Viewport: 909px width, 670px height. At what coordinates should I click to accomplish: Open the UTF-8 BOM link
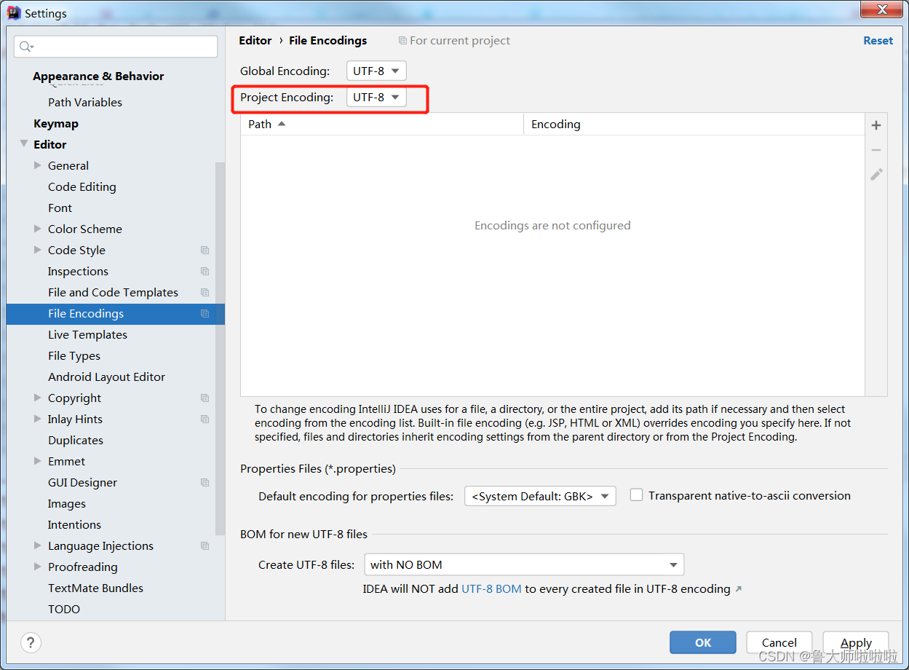click(x=491, y=588)
